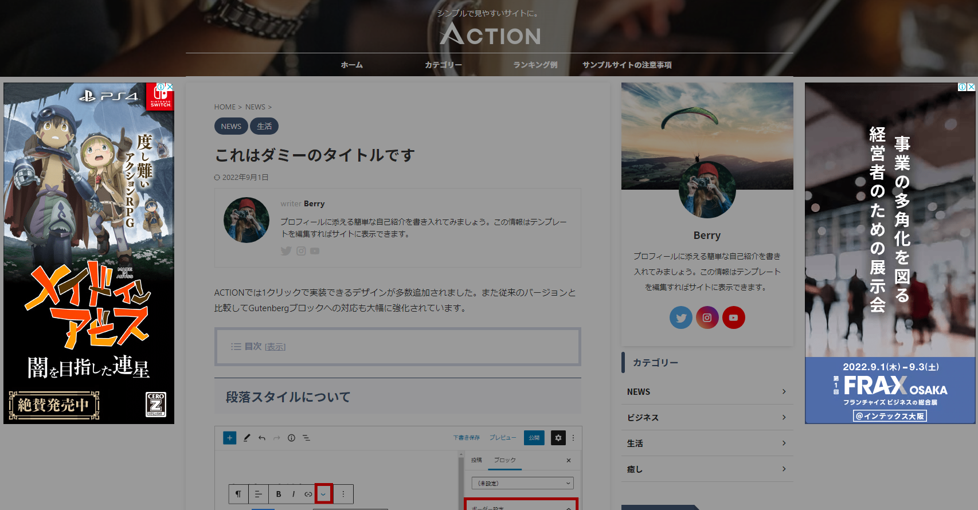Click the round Berry avatar in the sidebar profile

[707, 190]
